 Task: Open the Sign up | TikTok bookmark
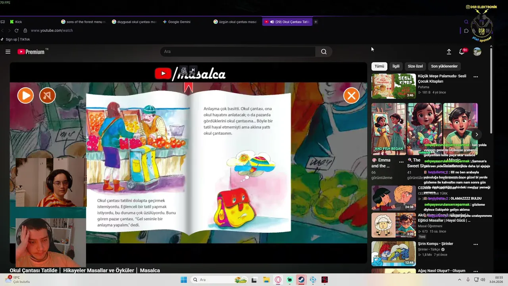tap(15, 39)
